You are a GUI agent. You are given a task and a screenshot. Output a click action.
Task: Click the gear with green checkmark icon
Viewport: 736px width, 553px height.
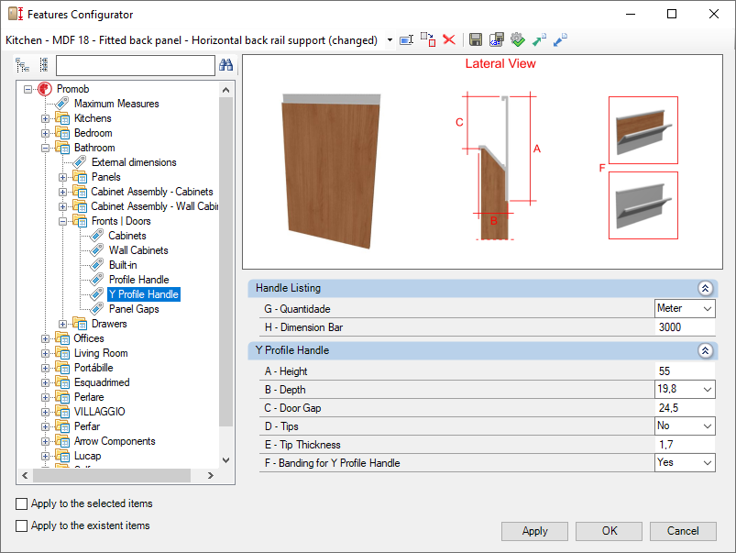[518, 39]
